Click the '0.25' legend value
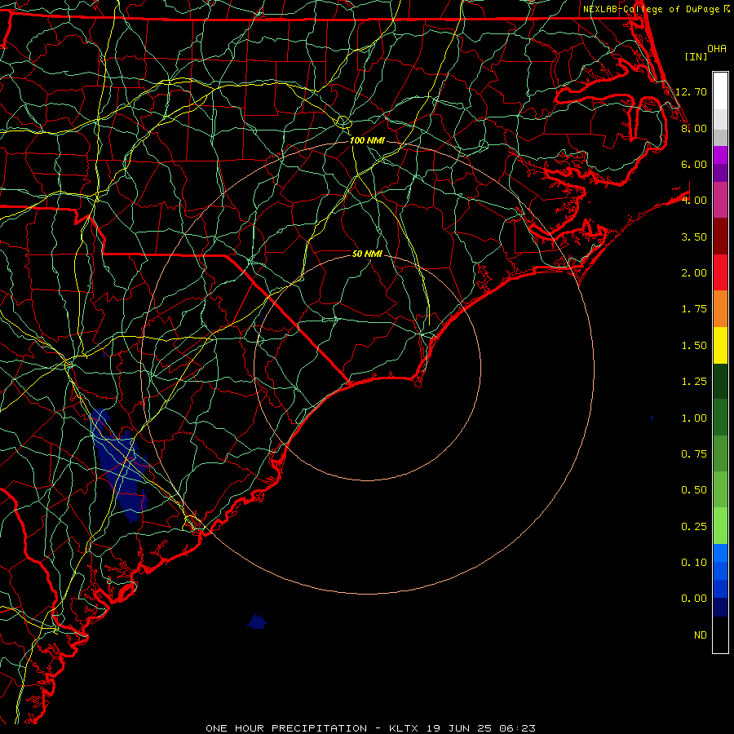 point(694,527)
